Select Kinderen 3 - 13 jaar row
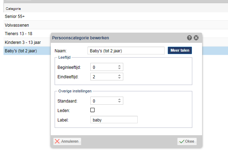 [x=27, y=42]
